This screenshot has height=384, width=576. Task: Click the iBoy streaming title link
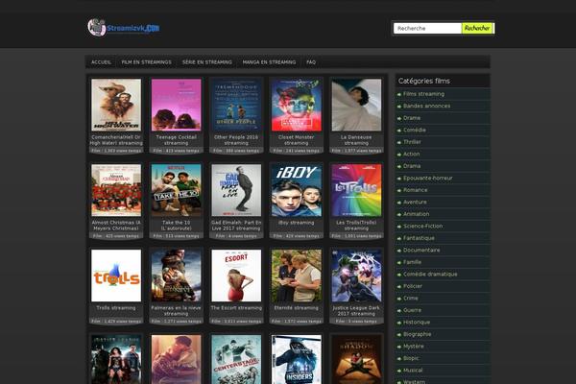tap(297, 223)
